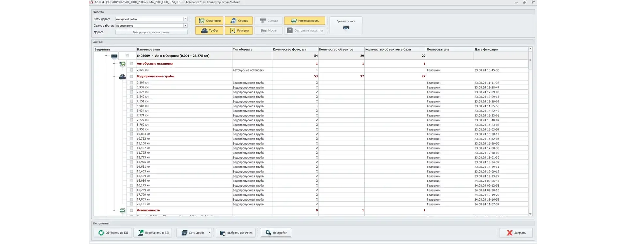This screenshot has width=626, height=244.
Task: Open the Сеанс работы dropdown
Action: [x=185, y=25]
